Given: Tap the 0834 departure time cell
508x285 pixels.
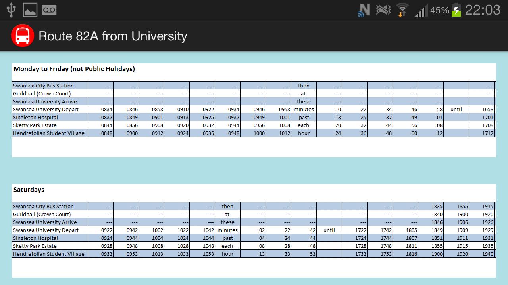Looking at the screenshot, I should pos(107,109).
